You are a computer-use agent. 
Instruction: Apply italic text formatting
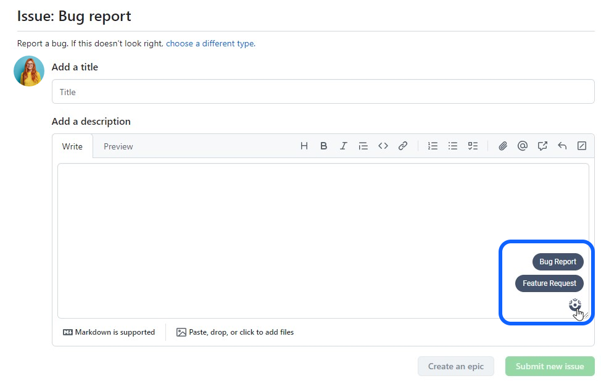(343, 146)
